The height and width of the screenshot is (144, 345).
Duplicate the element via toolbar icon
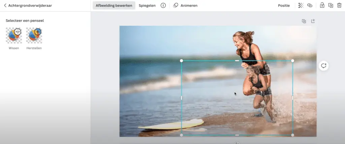click(x=331, y=5)
